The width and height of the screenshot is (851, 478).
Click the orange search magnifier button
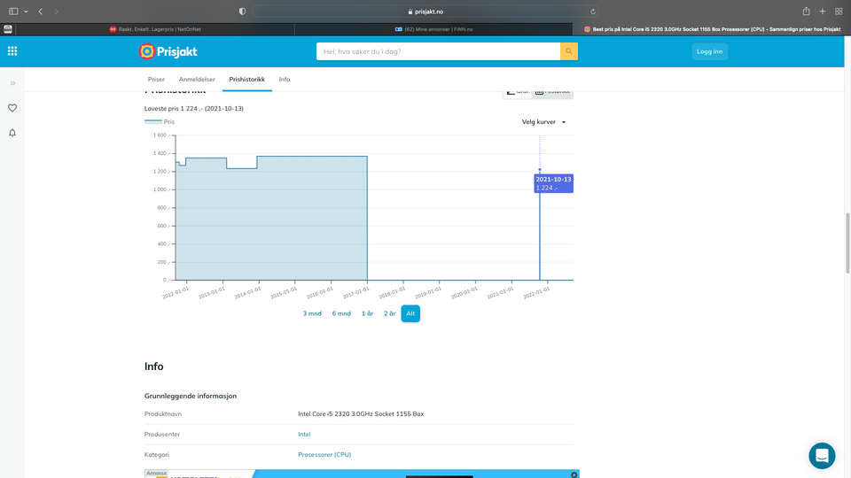point(569,51)
